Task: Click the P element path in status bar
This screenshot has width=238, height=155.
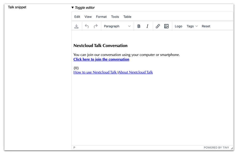Action: 74,148
